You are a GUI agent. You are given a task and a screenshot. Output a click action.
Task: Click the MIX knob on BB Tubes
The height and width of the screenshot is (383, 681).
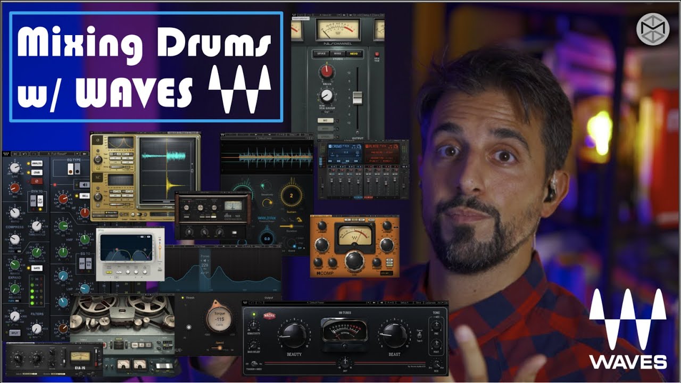(x=437, y=364)
